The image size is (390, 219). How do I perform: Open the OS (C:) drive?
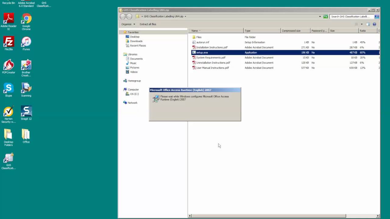[132, 94]
